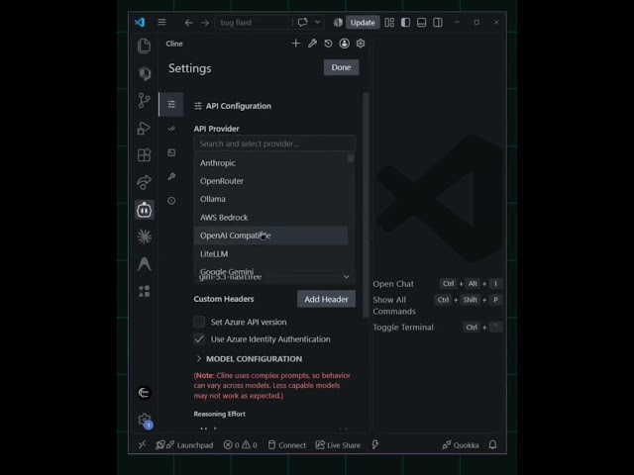Open the Extensions view
The height and width of the screenshot is (475, 634).
pos(144,155)
